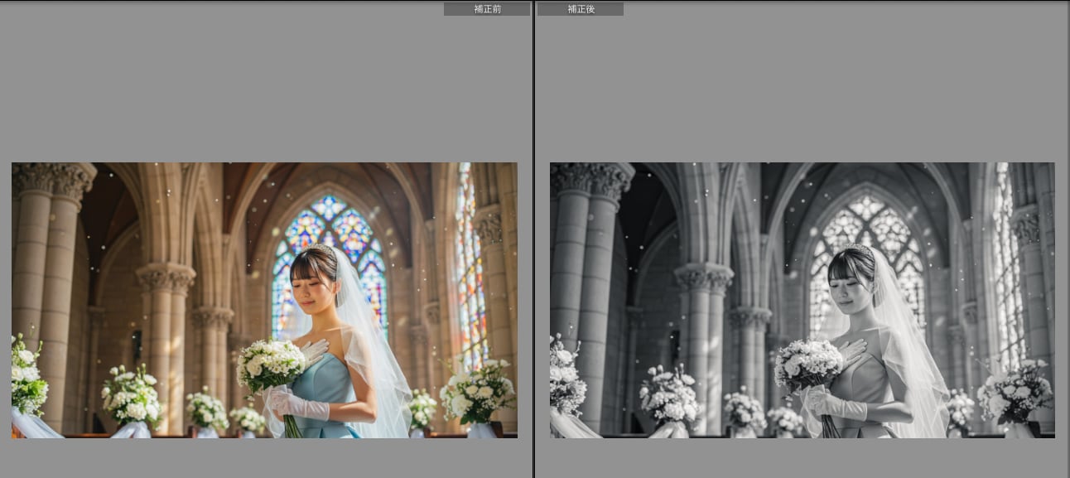Click far-right flower arrangement in before photo
Screen dimensions: 1070x478
(x=478, y=392)
